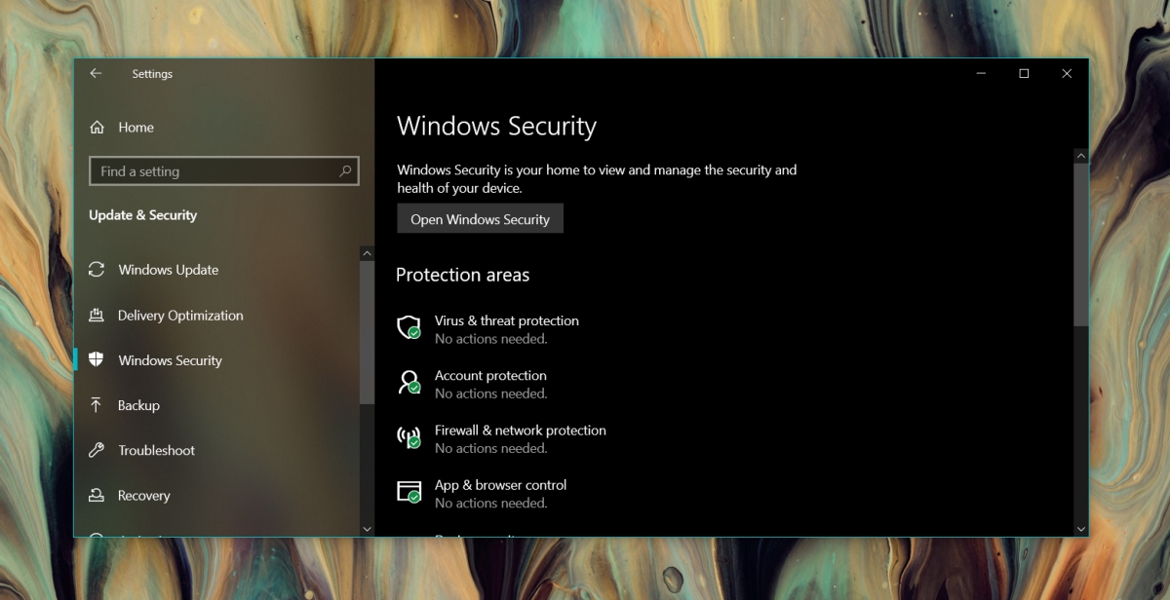Click Open Windows Security button
The image size is (1170, 600).
(x=480, y=219)
